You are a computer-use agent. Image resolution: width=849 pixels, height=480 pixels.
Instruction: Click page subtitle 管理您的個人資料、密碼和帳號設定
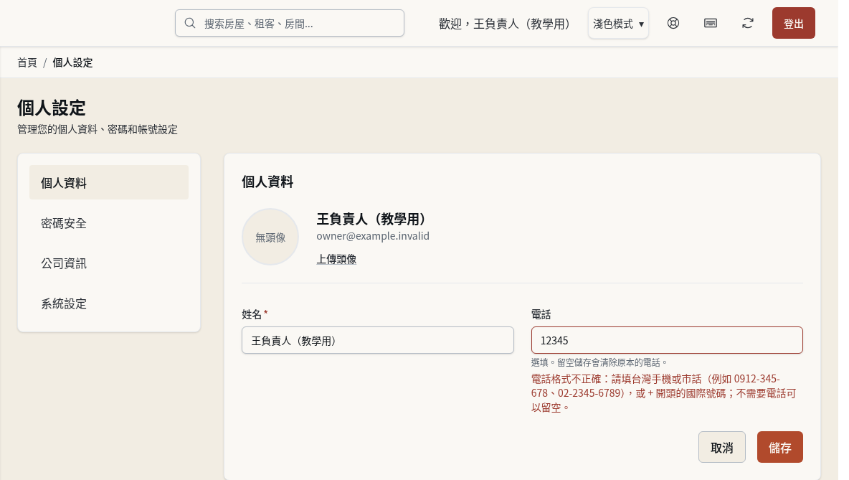(x=98, y=129)
